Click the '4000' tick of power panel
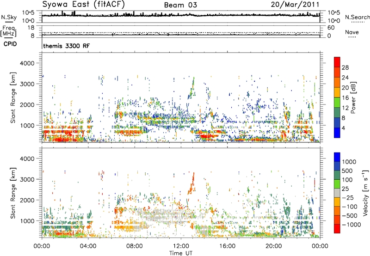This screenshot has height=256, width=370. click(x=27, y=63)
